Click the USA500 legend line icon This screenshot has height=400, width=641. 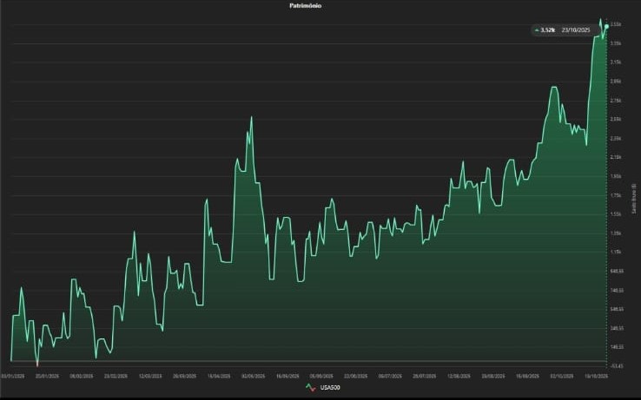310,388
